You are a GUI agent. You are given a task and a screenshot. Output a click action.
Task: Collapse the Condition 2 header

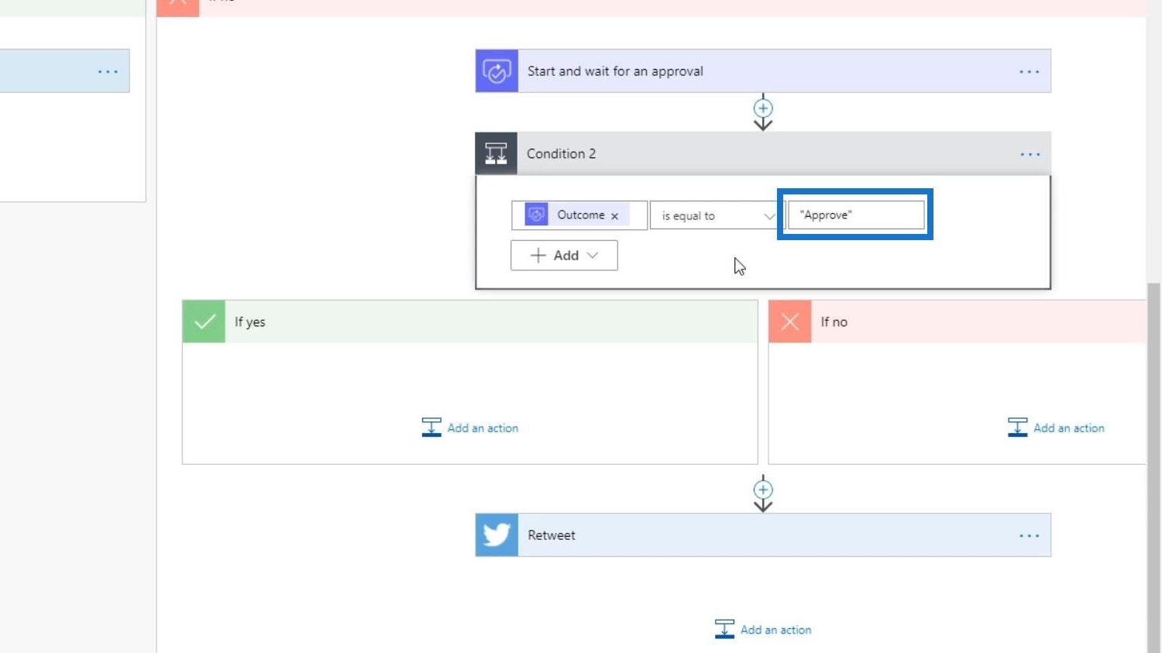(x=763, y=153)
